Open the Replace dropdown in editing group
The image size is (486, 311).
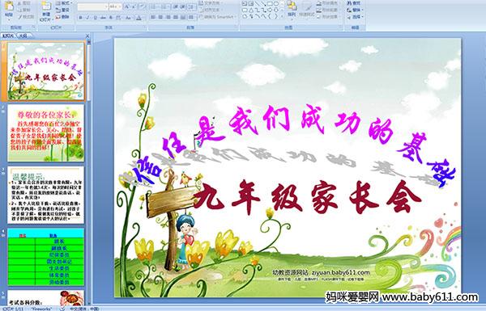click(356, 10)
